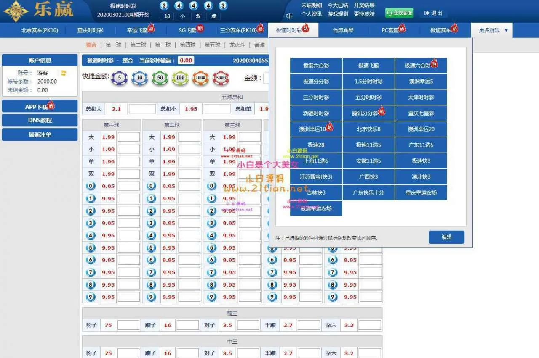Click the 编辑 button in the games panel

[x=446, y=237]
